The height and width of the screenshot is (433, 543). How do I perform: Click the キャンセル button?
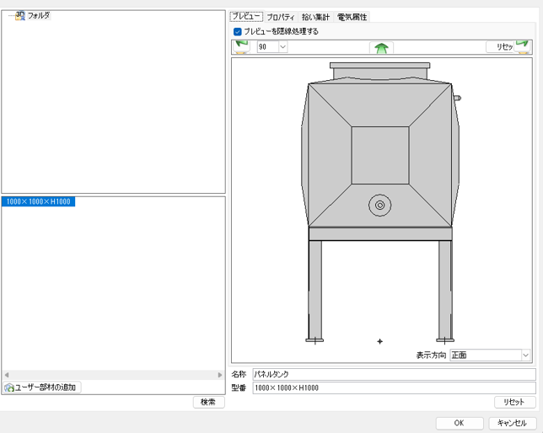[512, 423]
